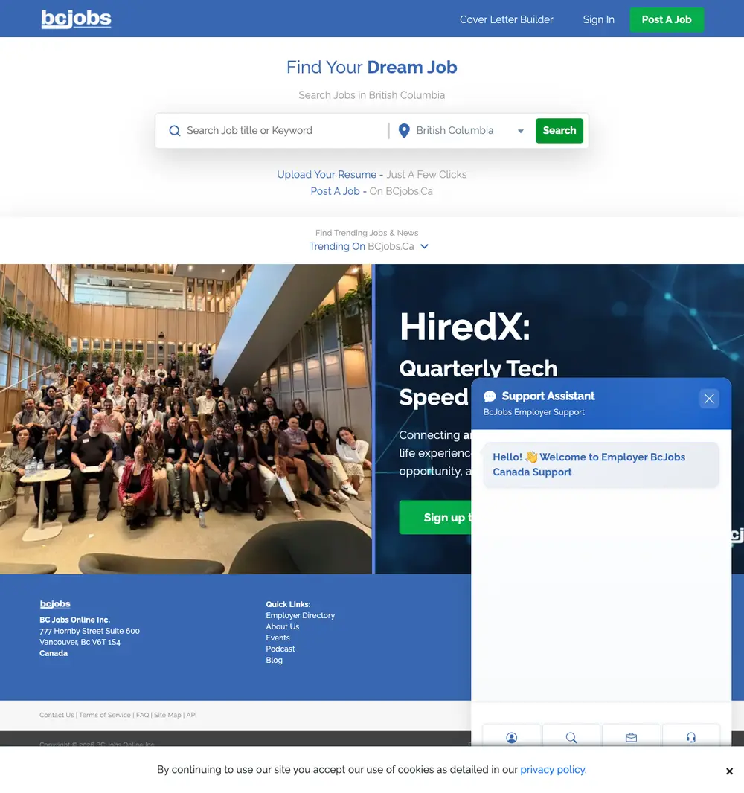Click the HiredX: banner heading
Viewport: 744px width, 793px height.
click(x=465, y=327)
